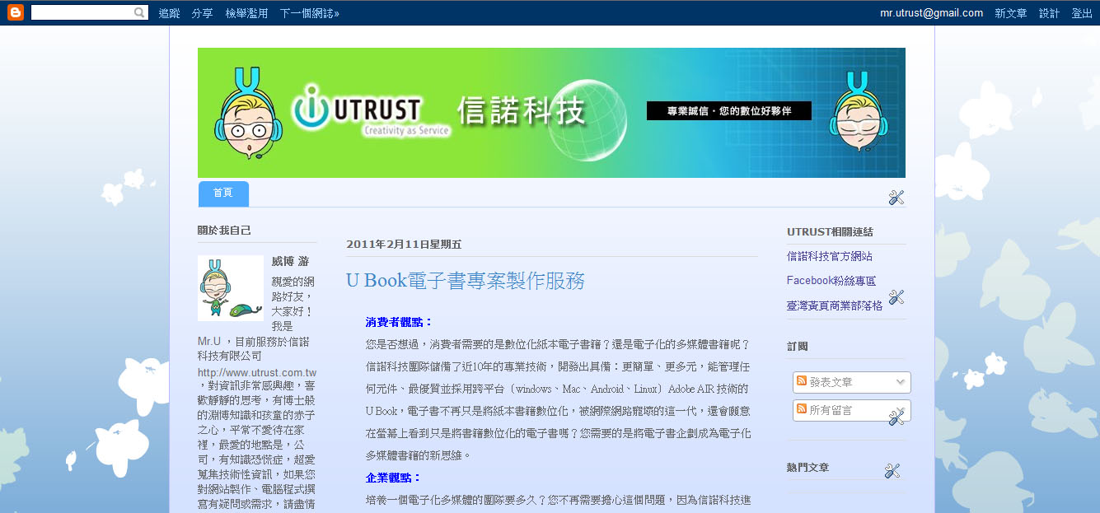Open Facebook粉絲專區 link
Viewport: 1100px width, 513px height.
click(x=831, y=281)
